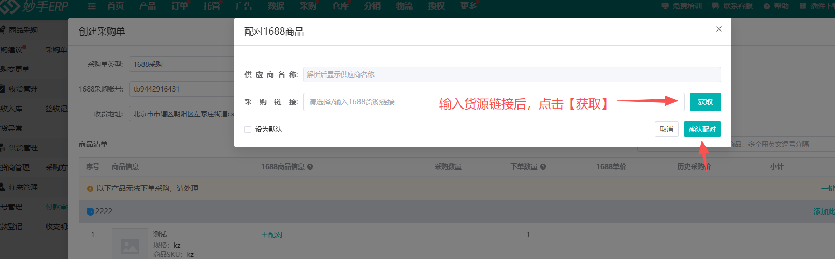
Task: Open the 仓库 menu
Action: point(340,6)
